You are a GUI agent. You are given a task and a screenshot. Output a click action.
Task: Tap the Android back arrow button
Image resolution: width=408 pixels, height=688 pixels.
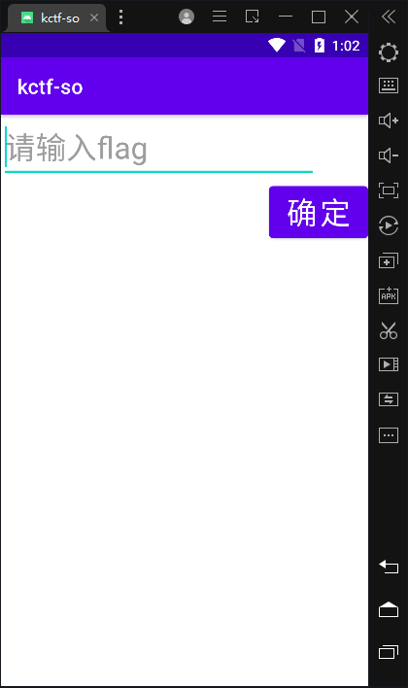tap(389, 567)
